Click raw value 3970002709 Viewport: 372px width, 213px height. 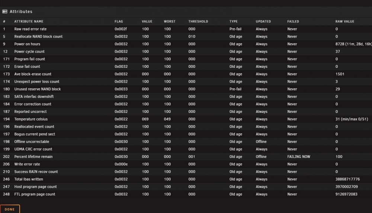click(346, 187)
